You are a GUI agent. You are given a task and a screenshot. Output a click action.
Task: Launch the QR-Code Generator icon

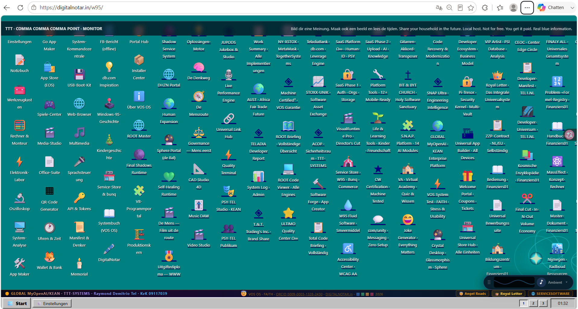click(49, 191)
